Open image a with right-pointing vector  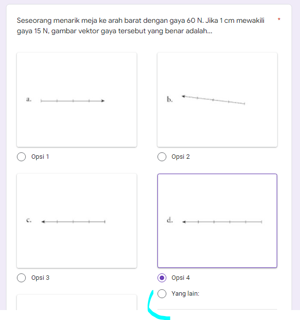click(x=77, y=100)
